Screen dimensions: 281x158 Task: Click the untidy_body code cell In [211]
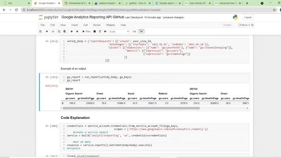(x=154, y=51)
